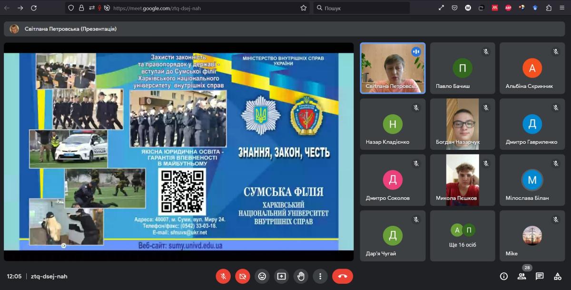Open the three-dot more options menu
The height and width of the screenshot is (290, 571).
[x=320, y=276]
